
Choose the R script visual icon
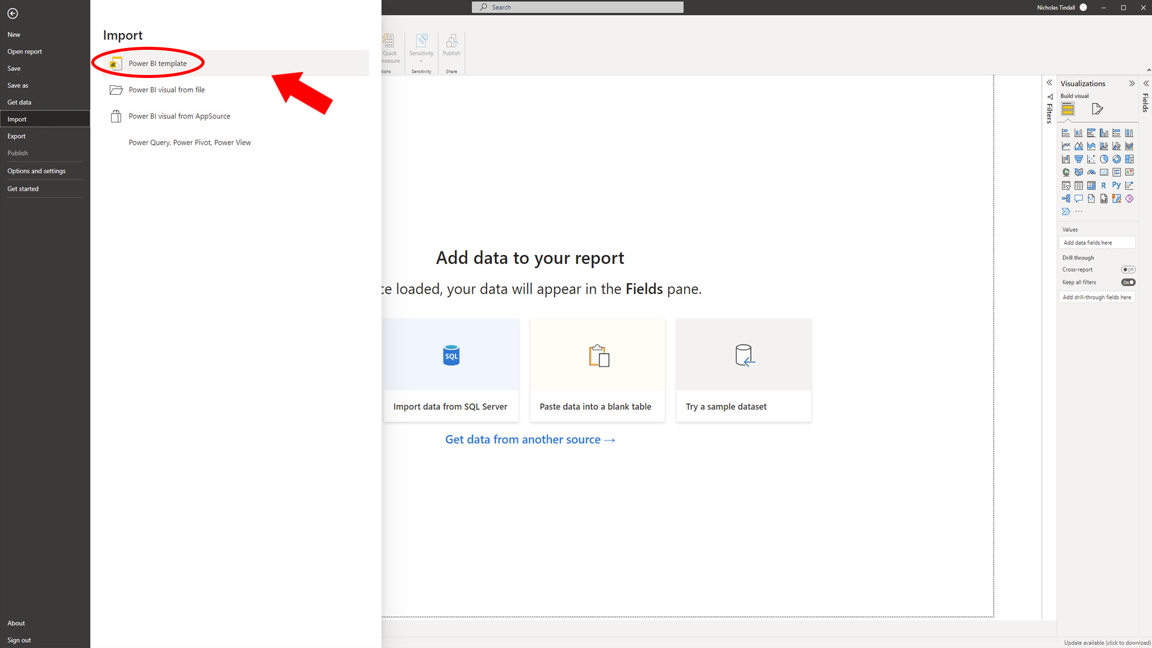pyautogui.click(x=1104, y=185)
